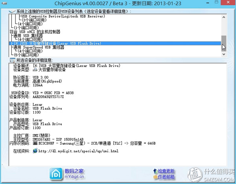Click the 设备描述 Lexar USB Flash Drive text

(x=76, y=66)
